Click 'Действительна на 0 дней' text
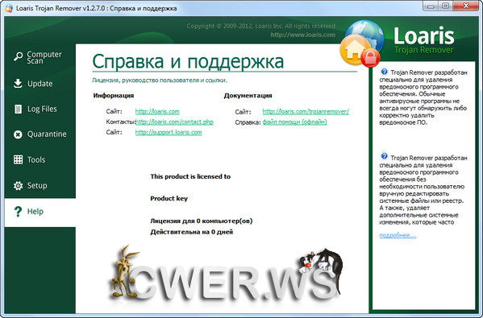The width and height of the screenshot is (483, 318). [x=192, y=232]
